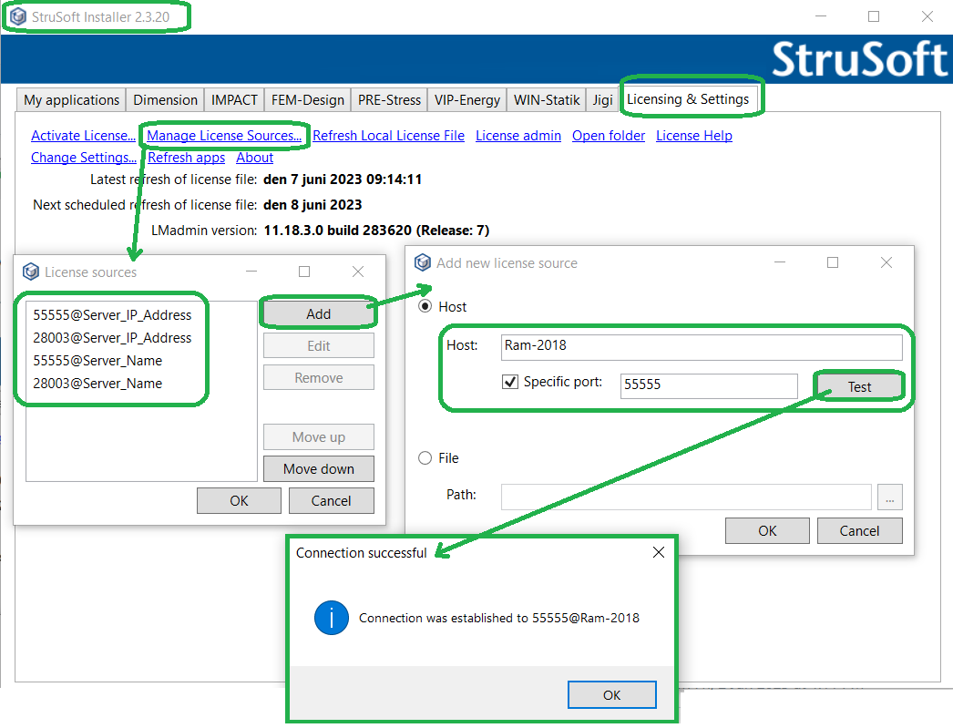This screenshot has height=728, width=953.
Task: Open the About link
Action: [255, 158]
